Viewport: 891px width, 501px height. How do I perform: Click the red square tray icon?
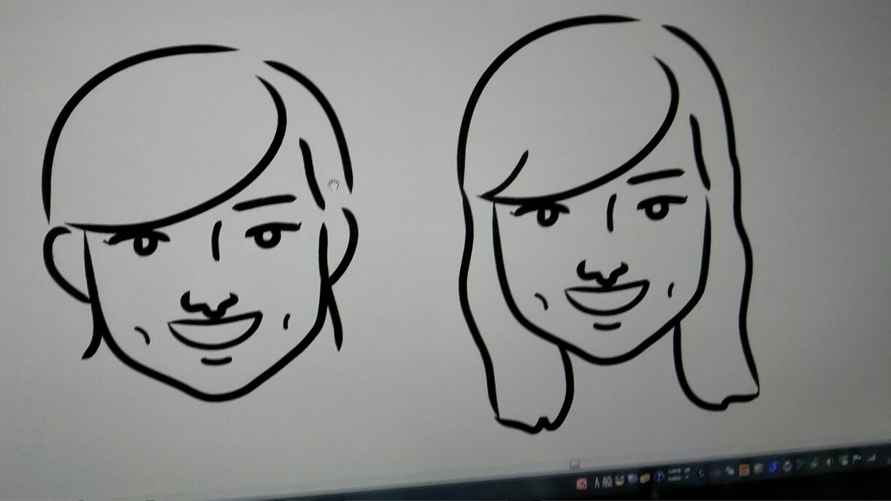[x=744, y=470]
